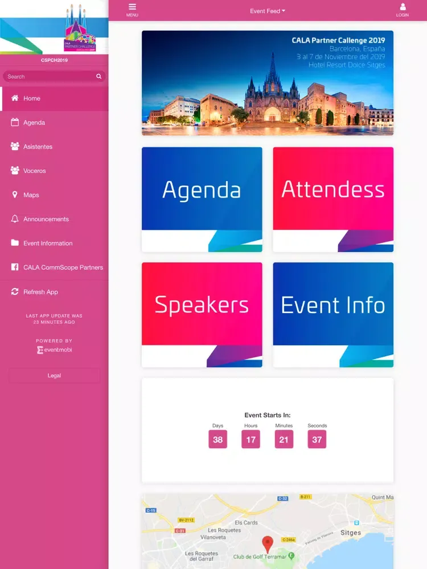Open the blue Agenda tile
Viewport: 427px width, 569px height.
pos(202,200)
